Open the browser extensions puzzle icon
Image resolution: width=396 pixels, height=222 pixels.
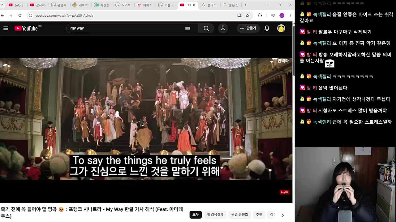pyautogui.click(x=260, y=15)
